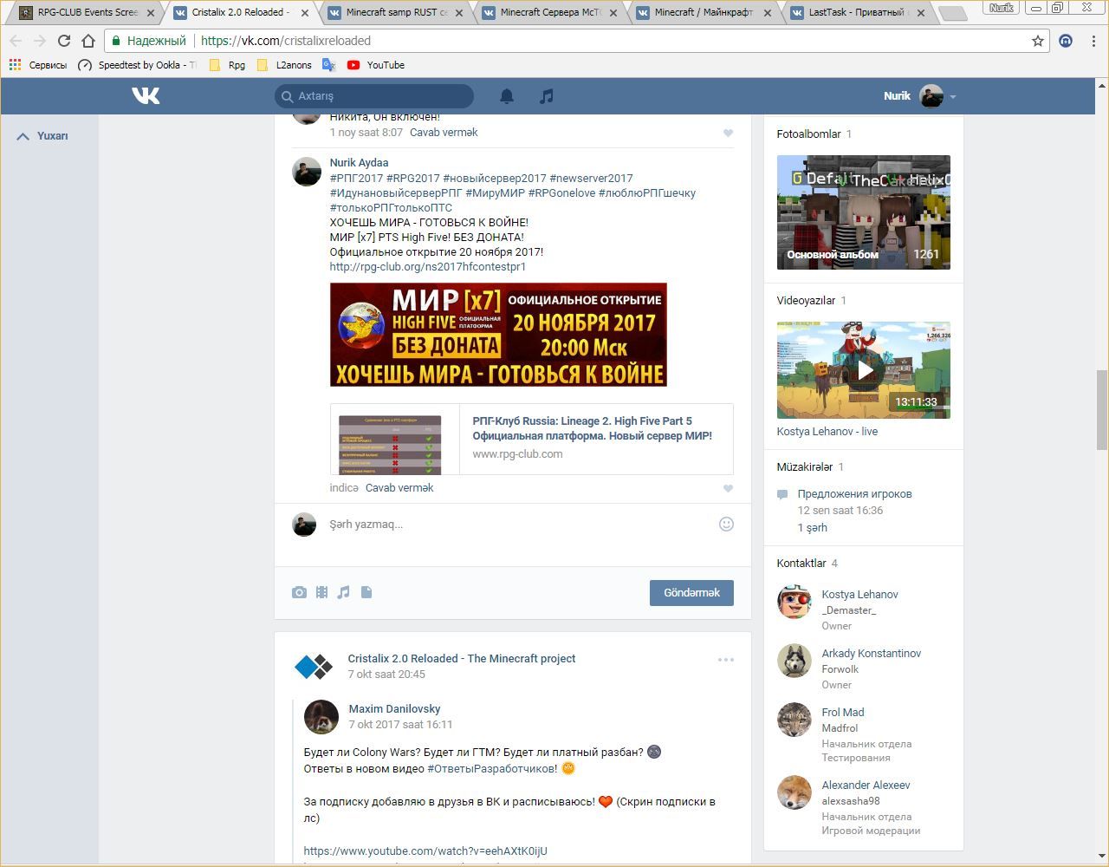Open the music player note icon
1109x867 pixels.
(546, 96)
